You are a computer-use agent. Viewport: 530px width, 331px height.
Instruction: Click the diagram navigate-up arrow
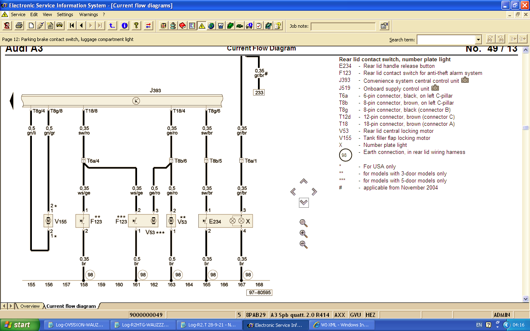click(304, 181)
